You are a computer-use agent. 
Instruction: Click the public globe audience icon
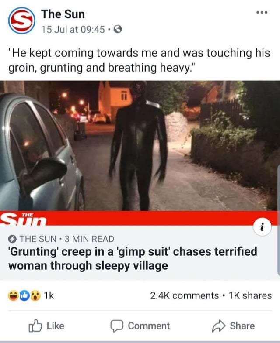(118, 29)
